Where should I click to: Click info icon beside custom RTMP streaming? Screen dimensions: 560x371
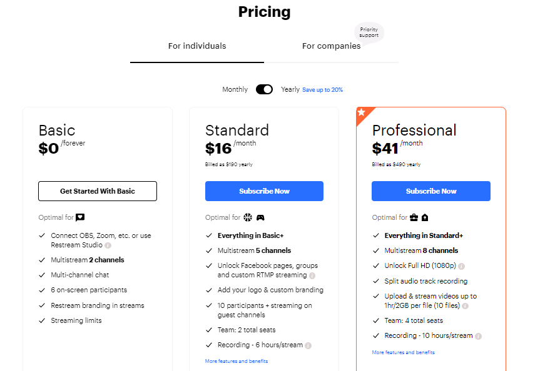(x=312, y=275)
